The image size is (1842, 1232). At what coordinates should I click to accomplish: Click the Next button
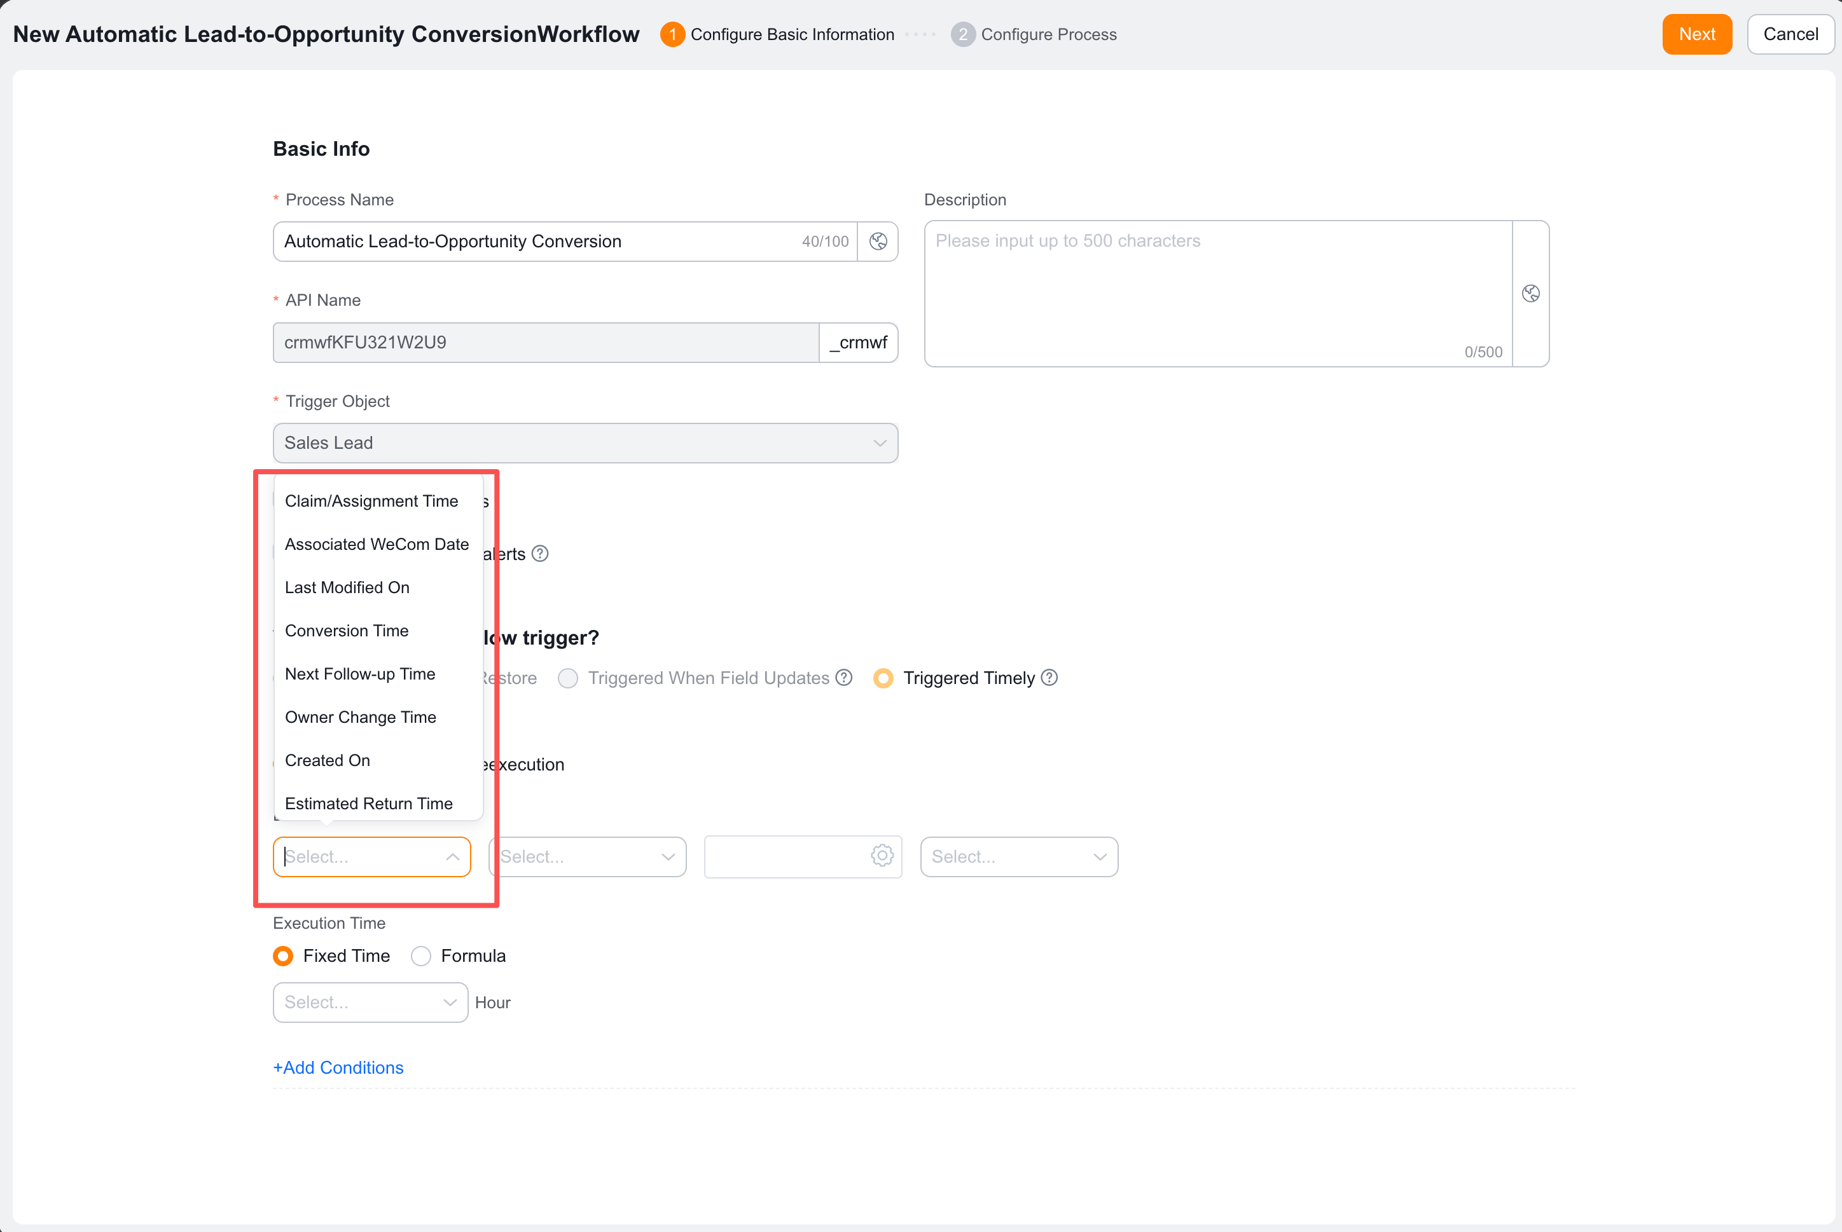pyautogui.click(x=1696, y=34)
